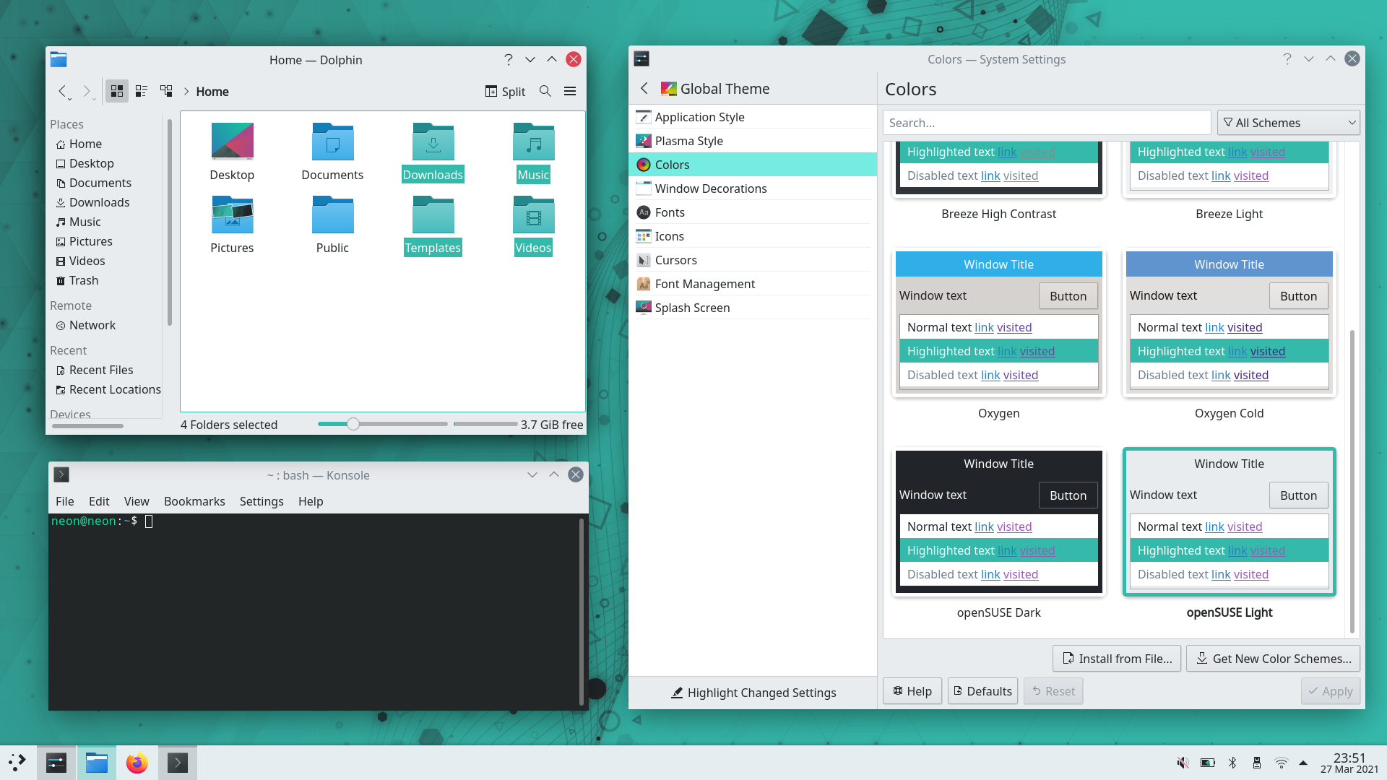Click Split view button in Dolphin
The image size is (1387, 780).
tap(505, 91)
